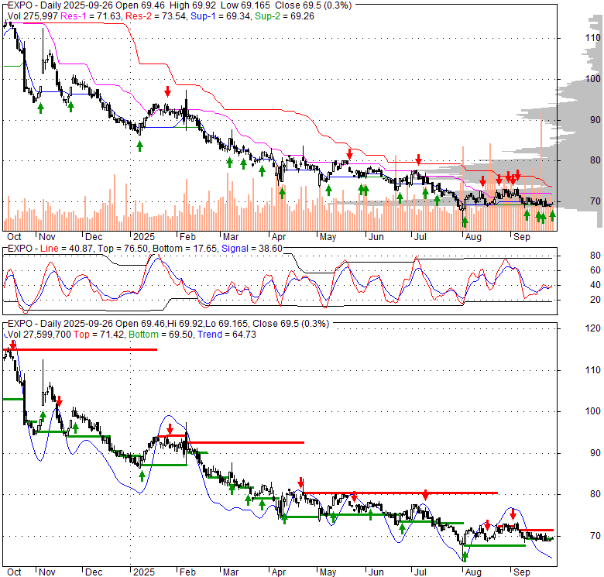Select the Vol 27,599,700 value
Image resolution: width=604 pixels, height=577 pixels.
pos(39,335)
